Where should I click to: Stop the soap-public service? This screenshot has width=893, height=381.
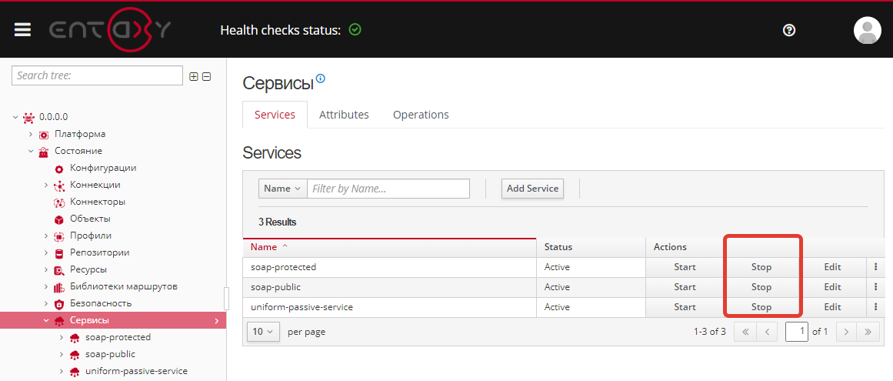click(x=761, y=287)
